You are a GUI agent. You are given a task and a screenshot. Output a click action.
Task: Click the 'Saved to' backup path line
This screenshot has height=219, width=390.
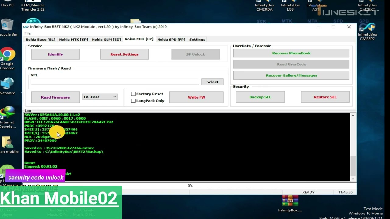point(64,151)
